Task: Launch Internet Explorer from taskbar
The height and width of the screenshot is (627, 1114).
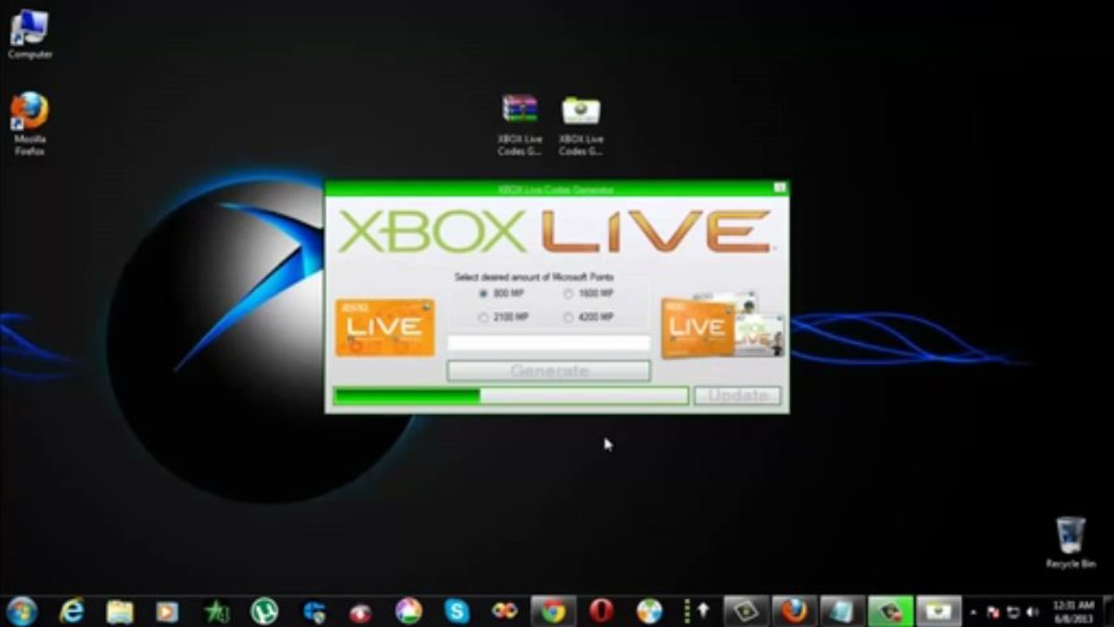Action: [x=71, y=610]
